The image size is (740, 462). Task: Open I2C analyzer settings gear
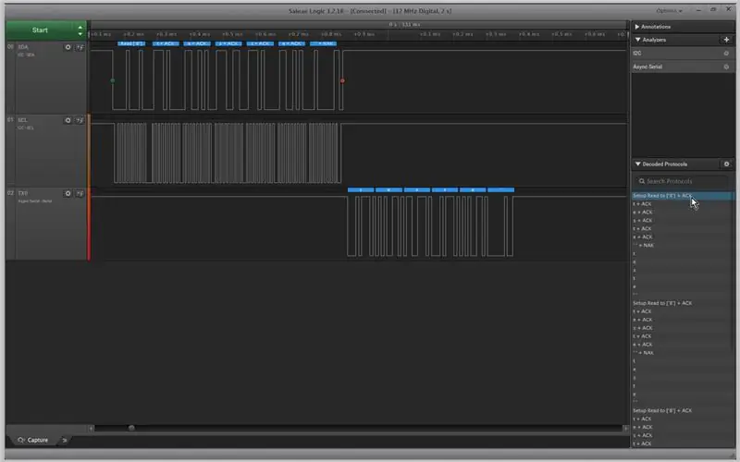(726, 54)
